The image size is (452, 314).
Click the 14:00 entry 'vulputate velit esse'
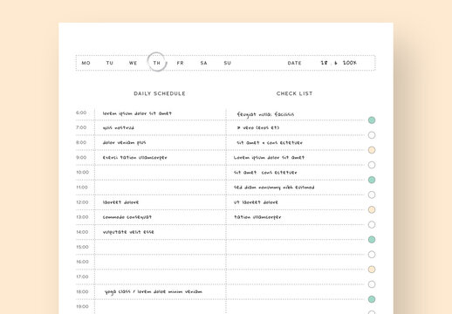pos(128,232)
